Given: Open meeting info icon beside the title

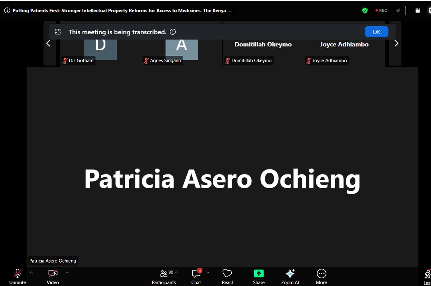Looking at the screenshot, I should (7, 10).
